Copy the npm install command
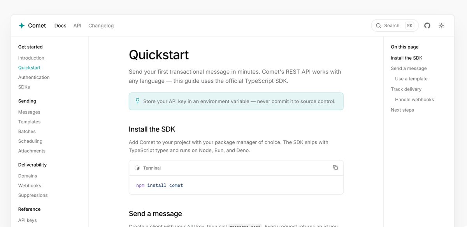 (335, 168)
